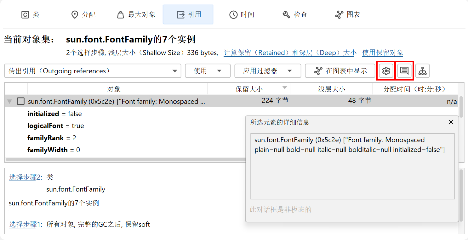The height and width of the screenshot is (240, 468).
Task: Go to the 最大对象 (Biggest Objects) tab
Action: (136, 15)
